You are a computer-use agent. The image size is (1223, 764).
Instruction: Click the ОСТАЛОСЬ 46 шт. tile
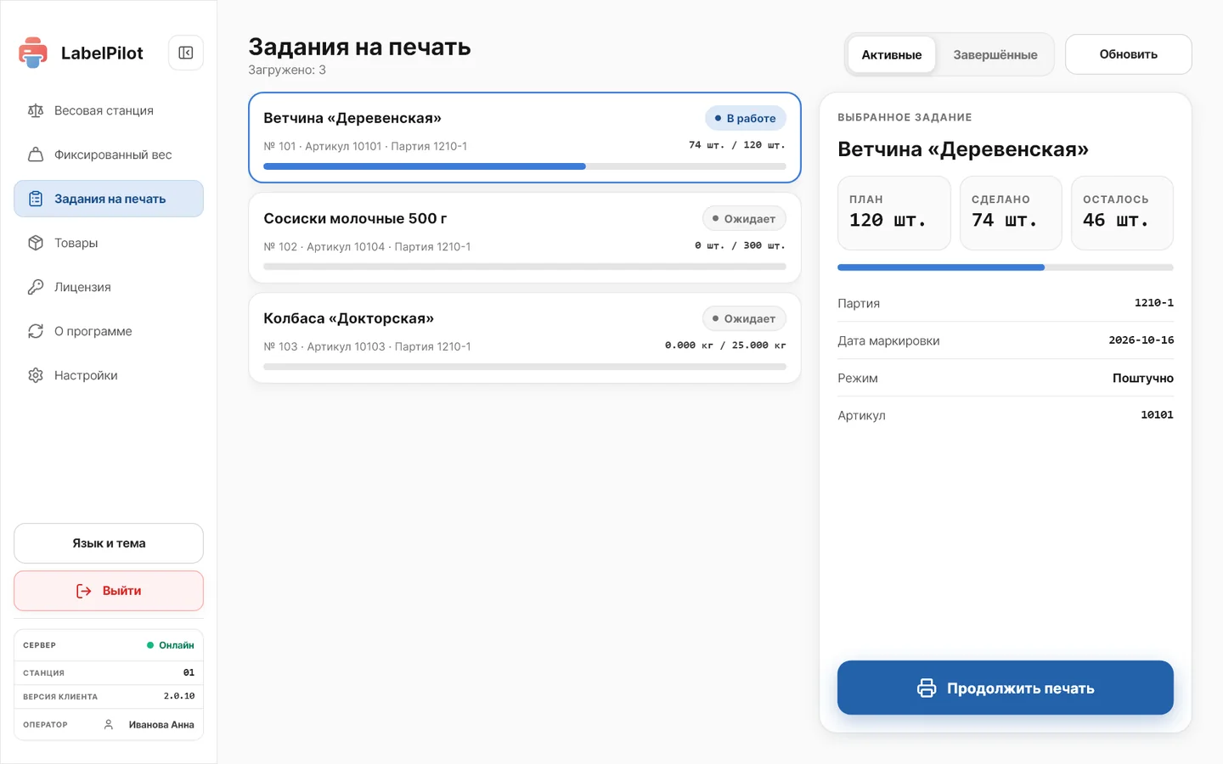click(x=1122, y=213)
